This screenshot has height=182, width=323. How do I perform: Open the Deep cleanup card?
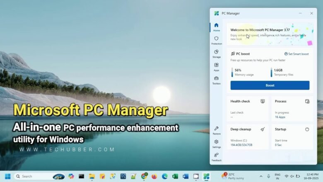pos(248,137)
